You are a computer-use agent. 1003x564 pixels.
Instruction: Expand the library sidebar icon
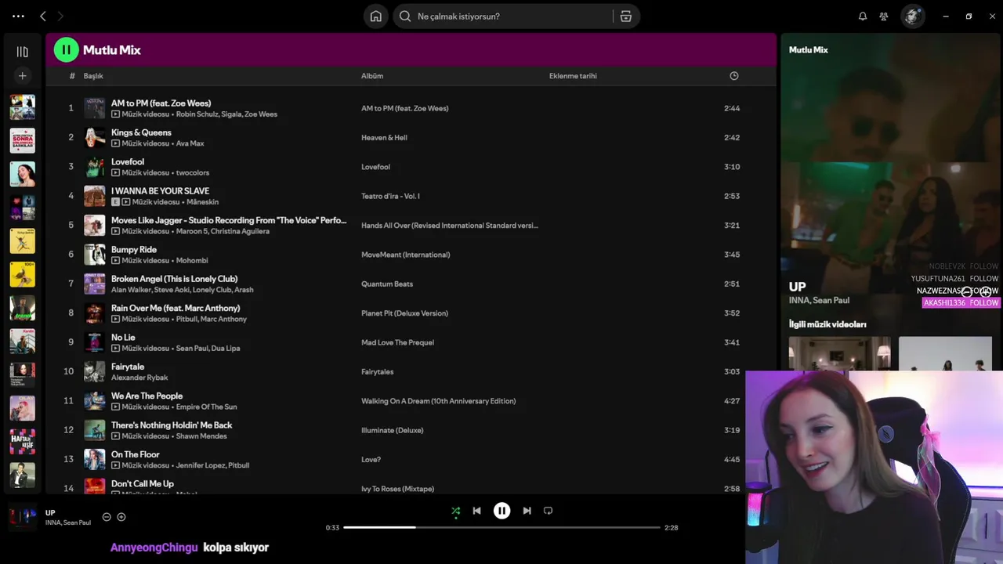pos(22,52)
